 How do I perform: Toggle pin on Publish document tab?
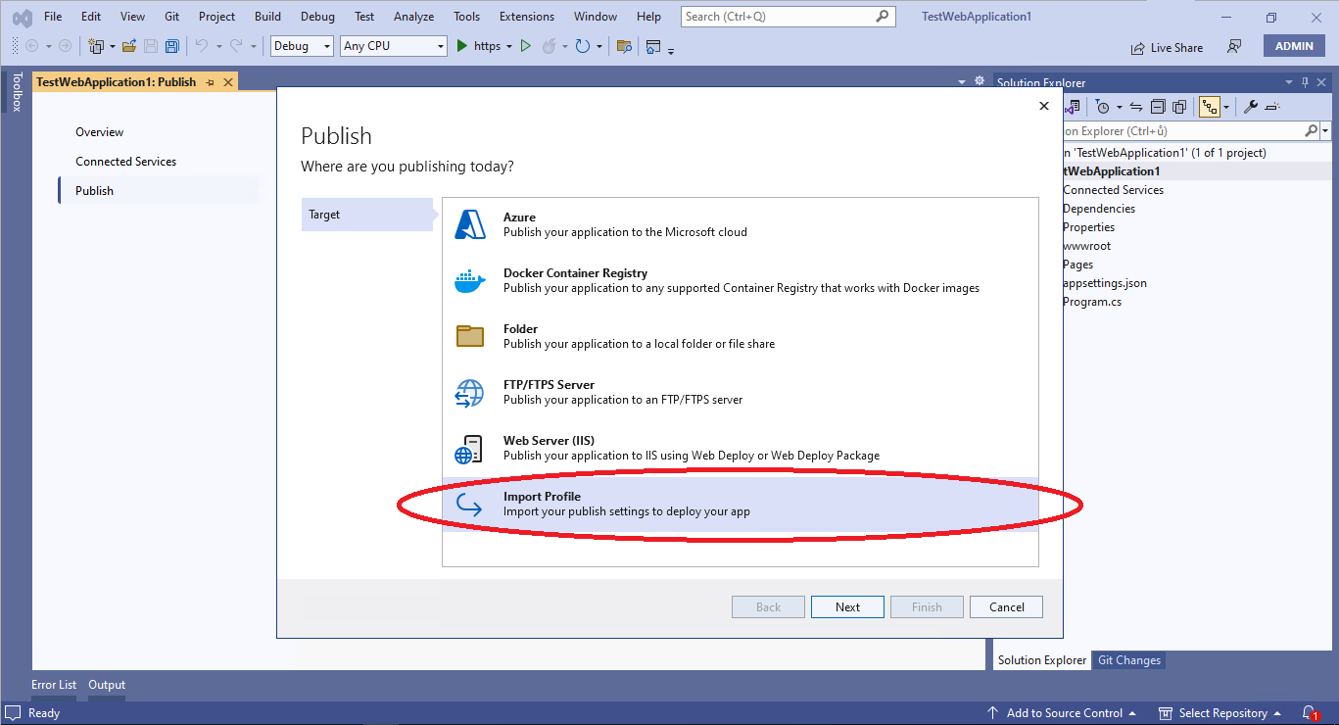click(211, 82)
